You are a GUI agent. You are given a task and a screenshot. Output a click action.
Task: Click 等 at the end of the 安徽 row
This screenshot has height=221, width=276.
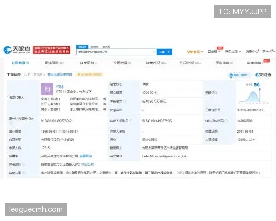pos(104,99)
